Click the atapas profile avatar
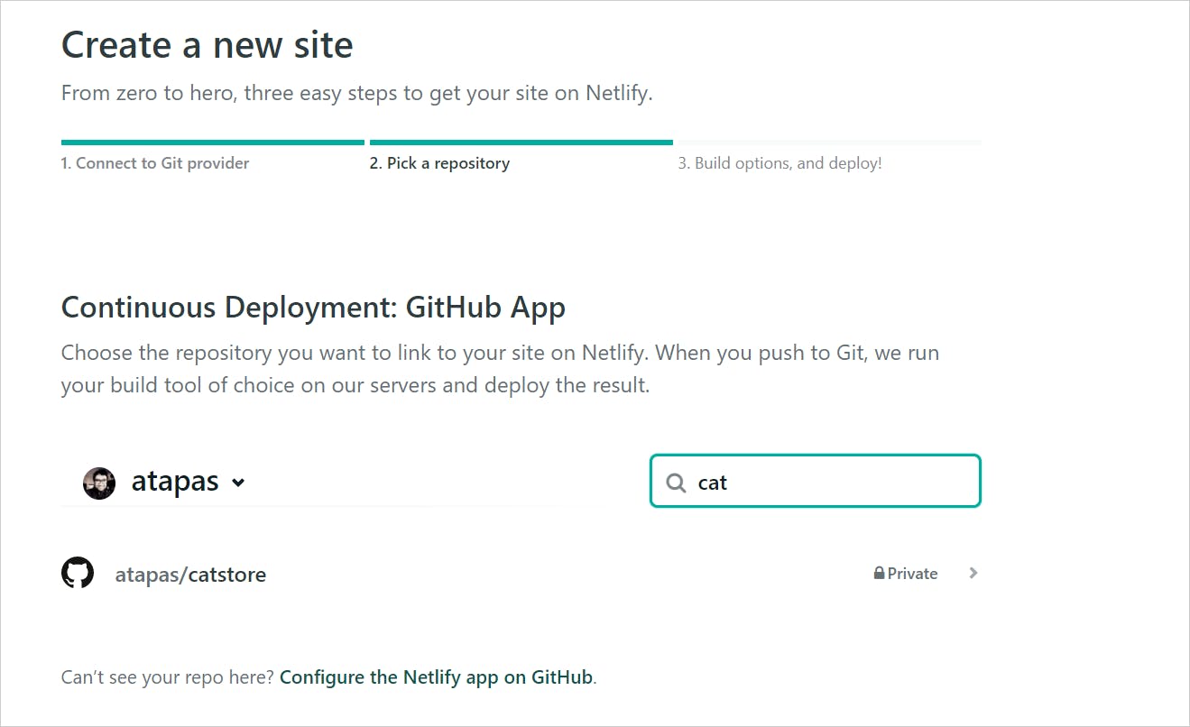Viewport: 1190px width, 727px height. [x=99, y=483]
